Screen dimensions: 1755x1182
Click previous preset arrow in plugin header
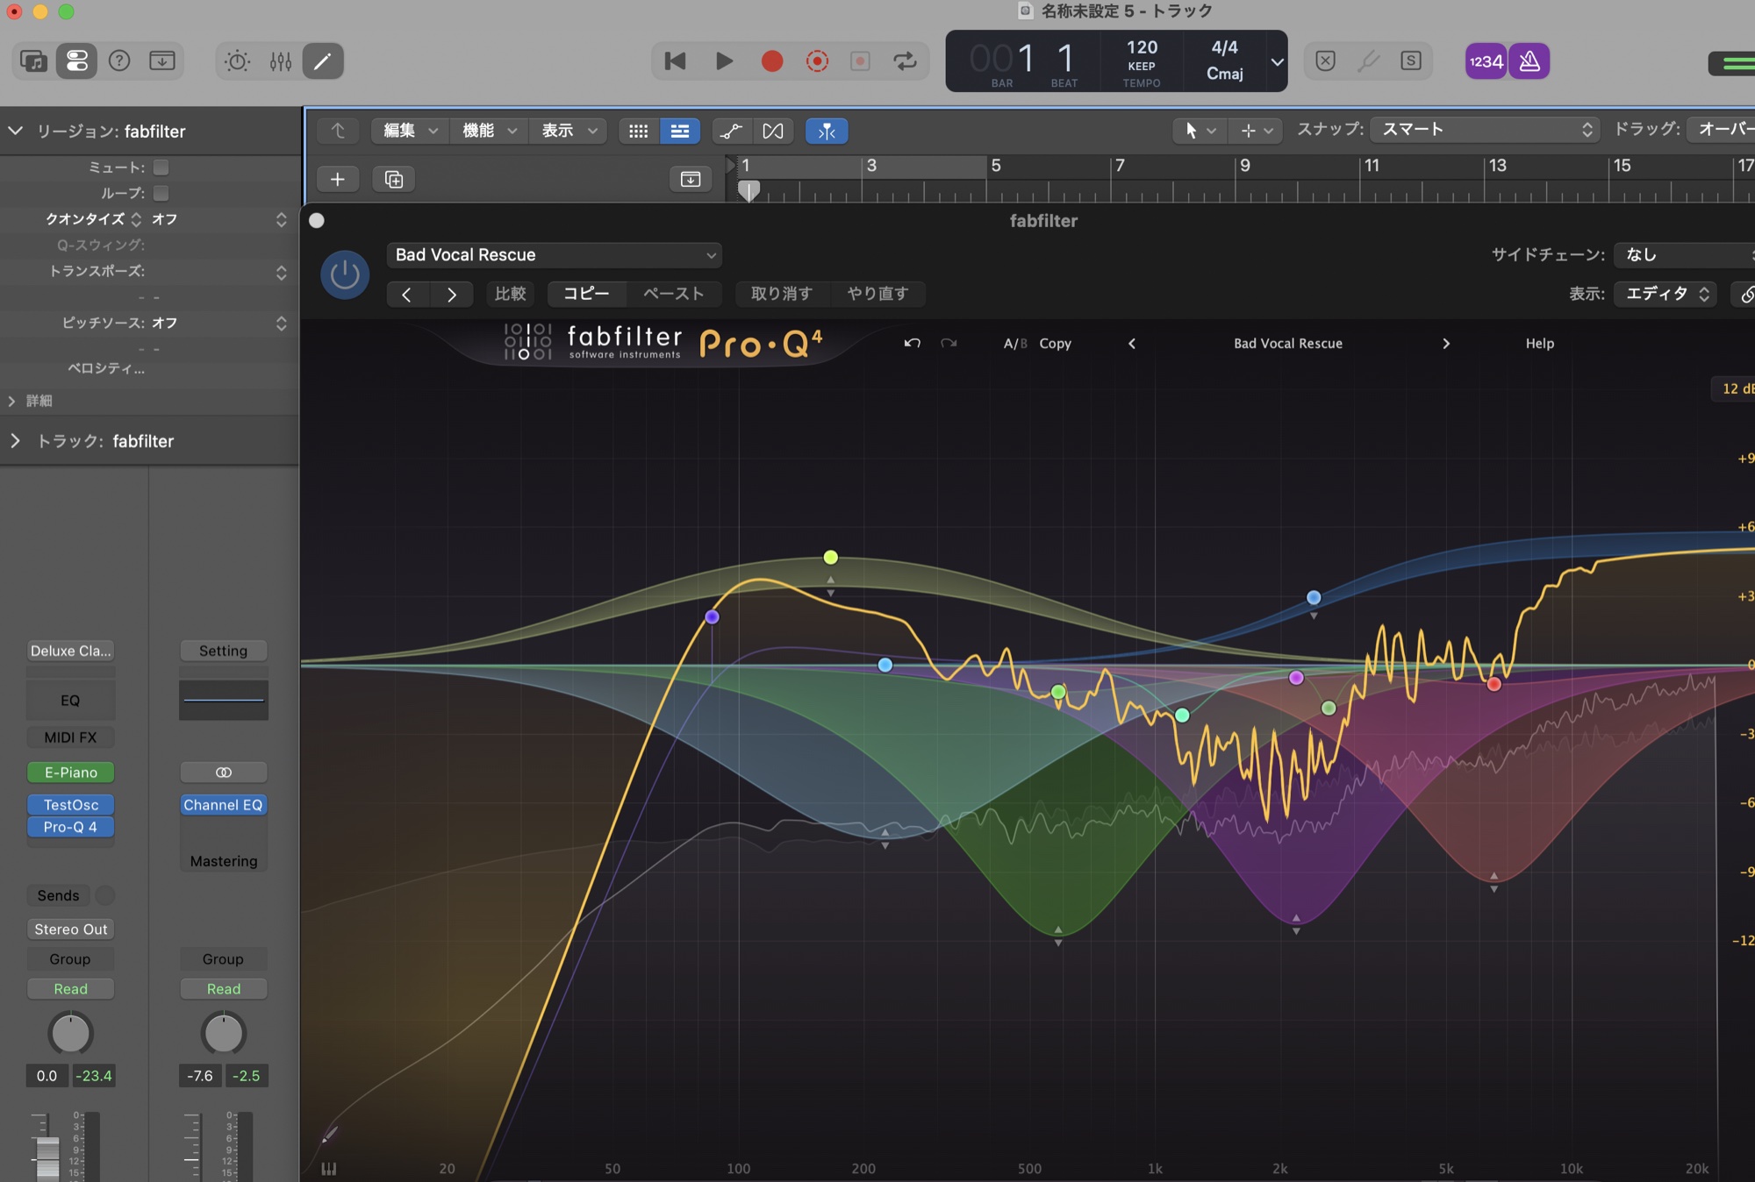point(407,294)
